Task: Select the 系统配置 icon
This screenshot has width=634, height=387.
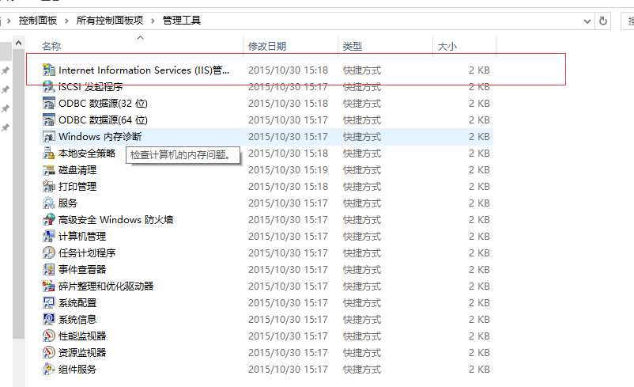Action: coord(48,303)
